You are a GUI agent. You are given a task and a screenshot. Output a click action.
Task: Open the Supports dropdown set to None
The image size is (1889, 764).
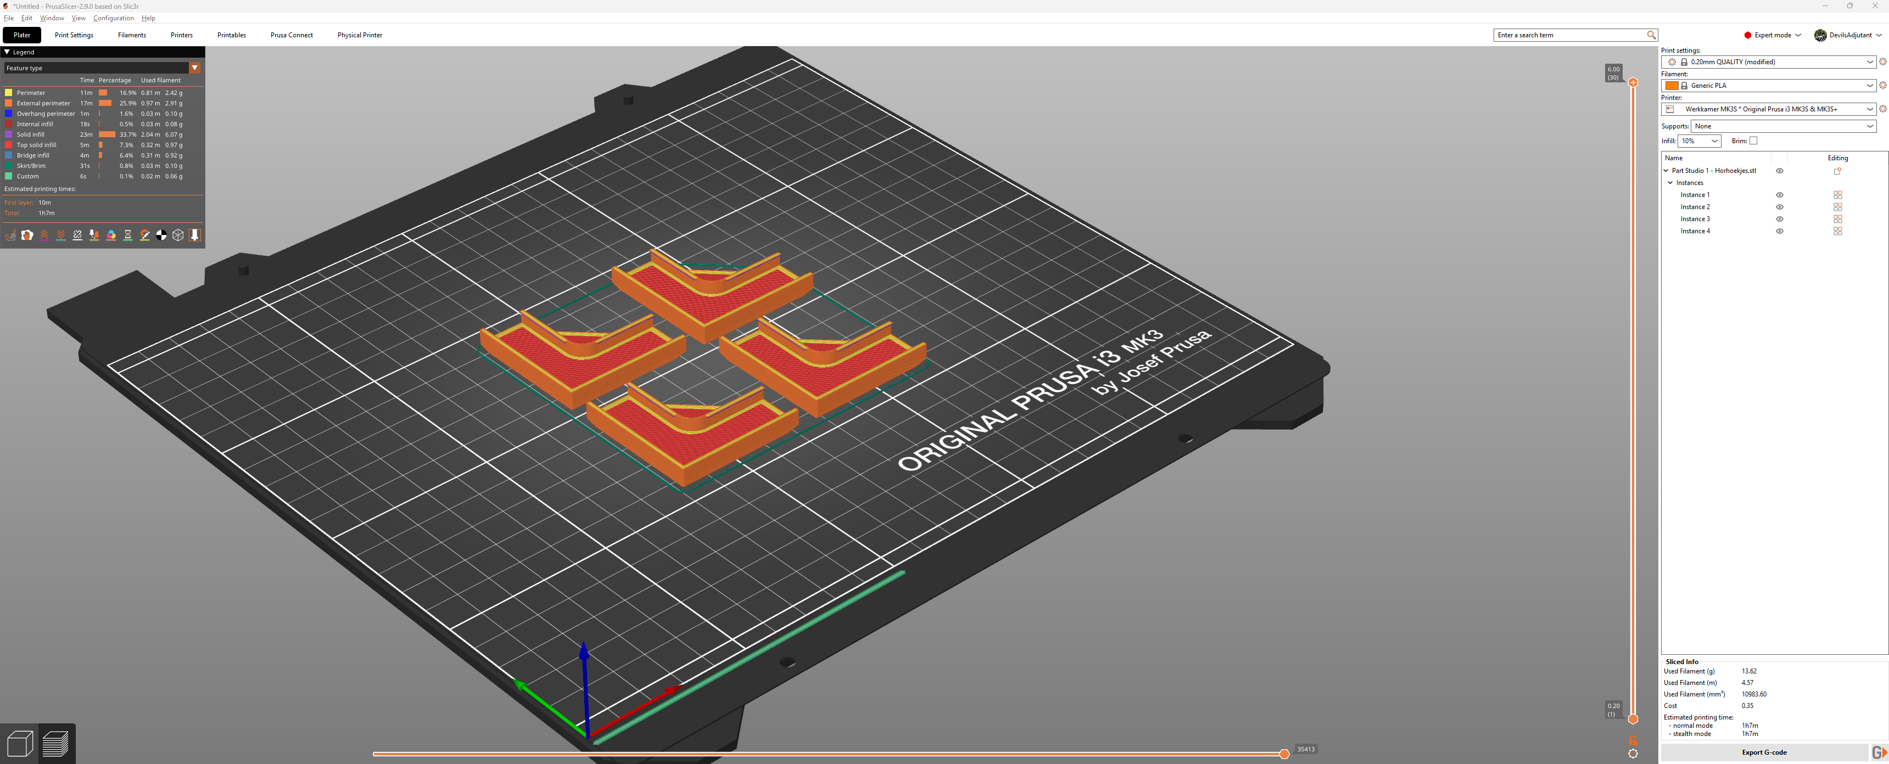1784,126
